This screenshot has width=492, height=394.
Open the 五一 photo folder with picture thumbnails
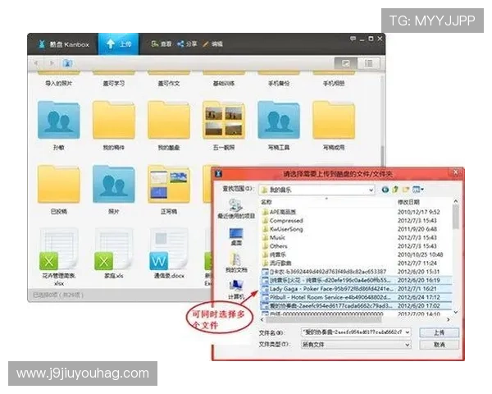pyautogui.click(x=224, y=120)
